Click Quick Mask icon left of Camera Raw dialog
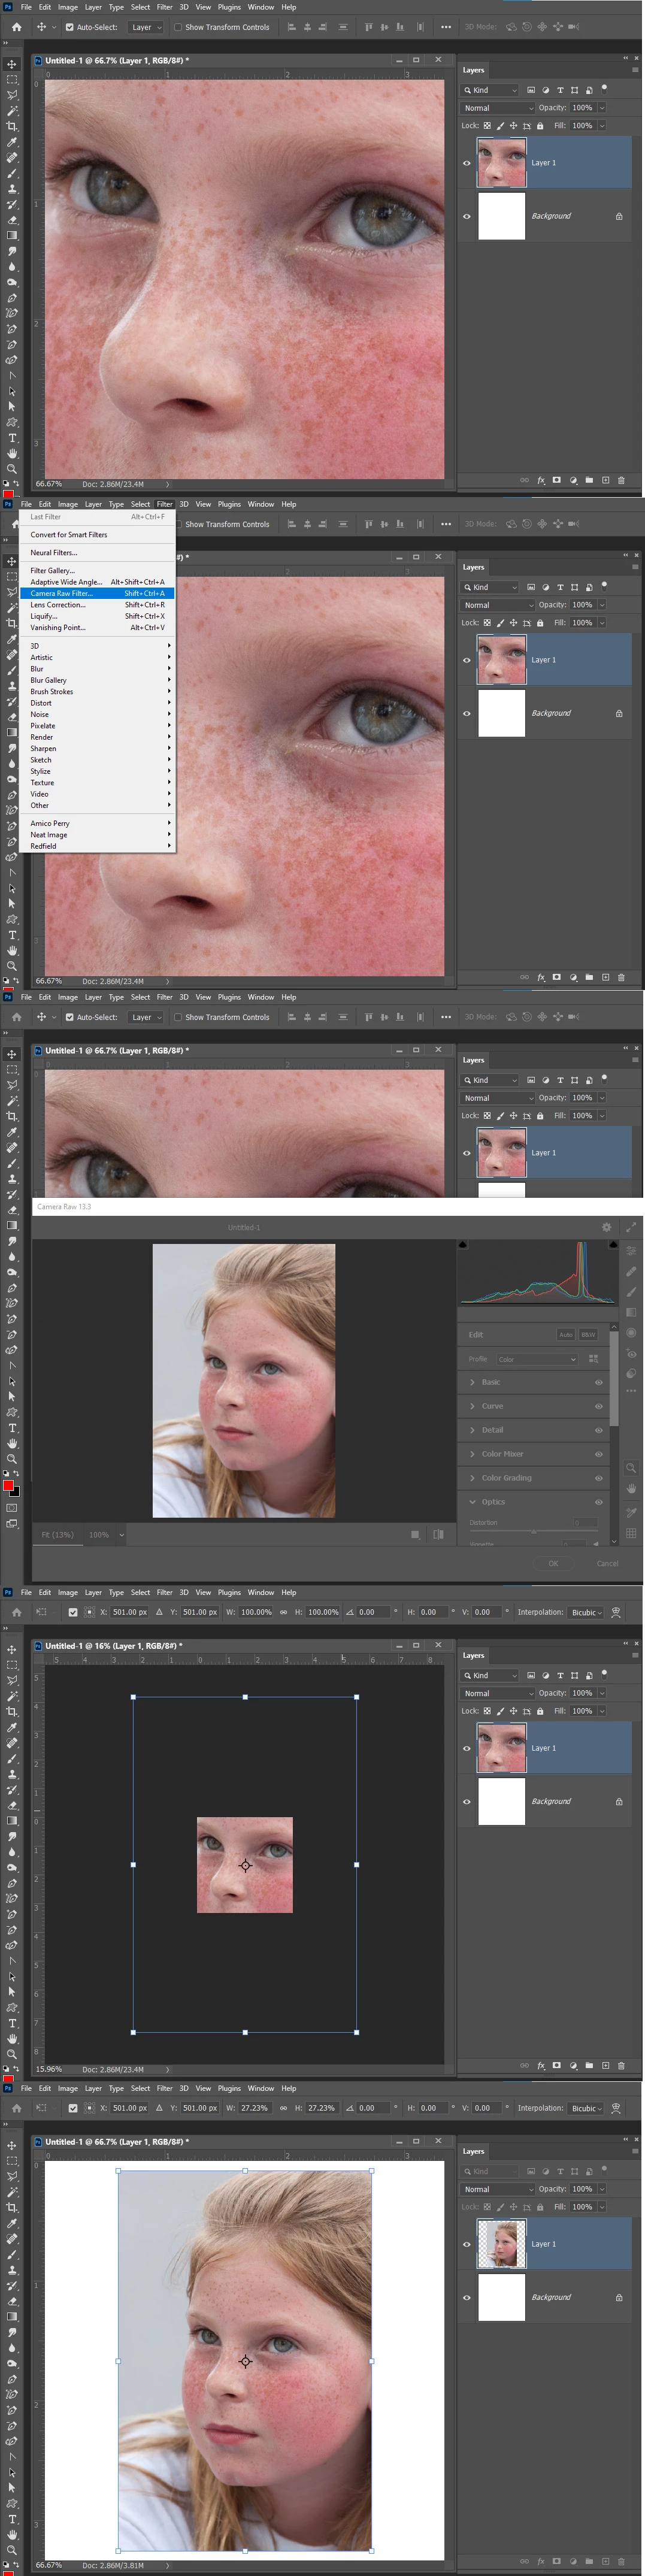 (12, 1507)
